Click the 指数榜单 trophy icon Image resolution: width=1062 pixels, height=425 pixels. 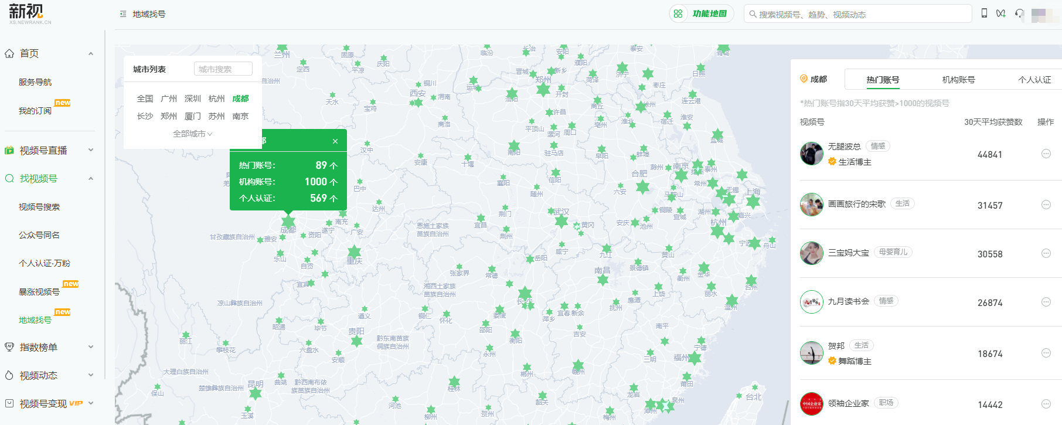click(x=9, y=347)
